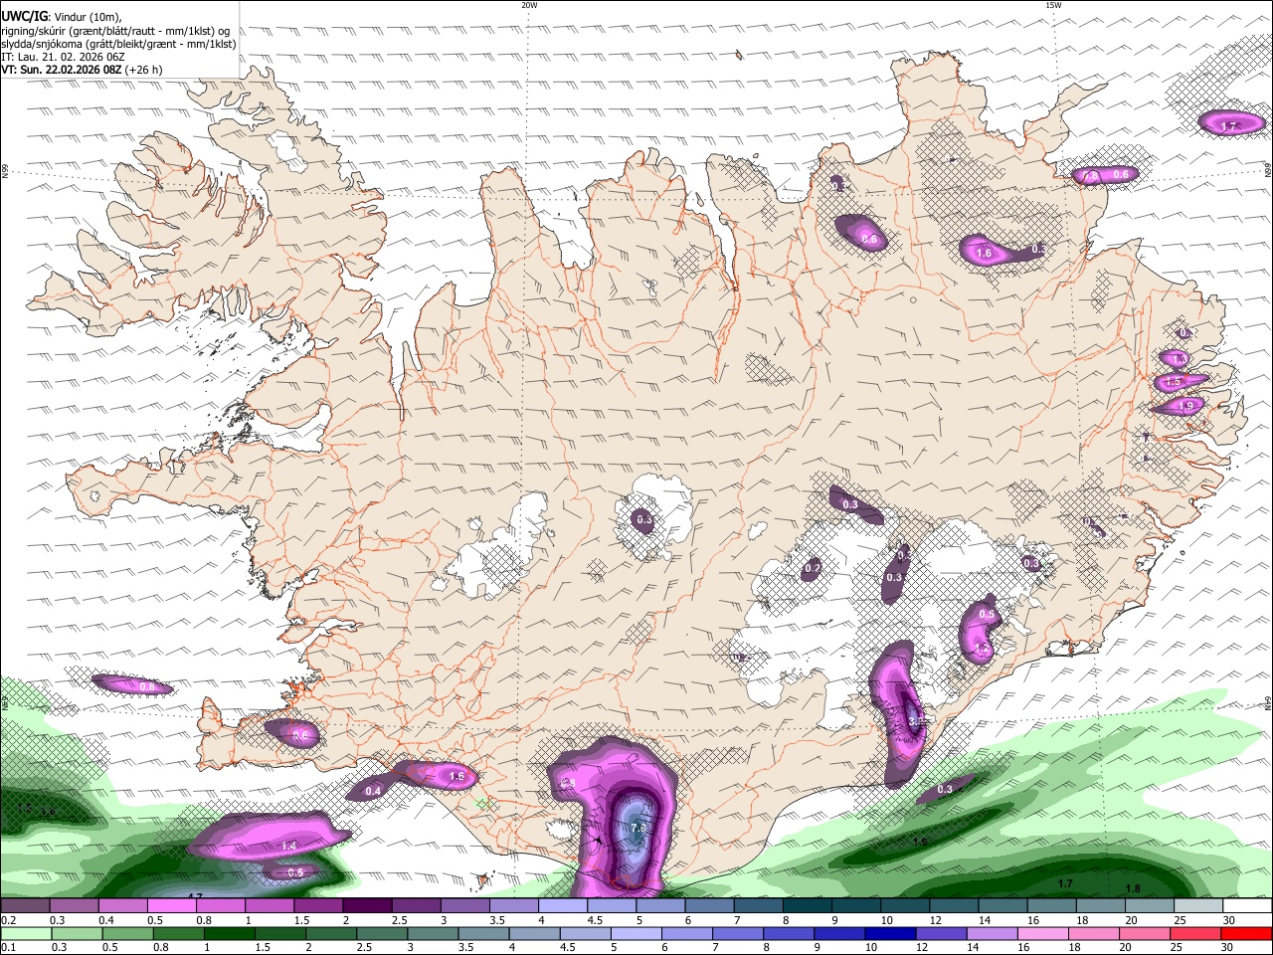Click '1.8' value in green band southeast sea
This screenshot has width=1273, height=955.
[1132, 888]
